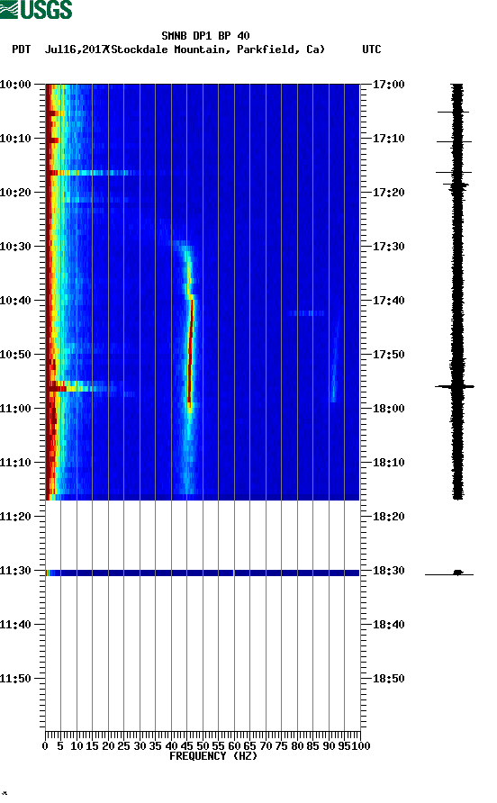
Task: Click the blue data strip at 11:30
Action: click(x=203, y=573)
